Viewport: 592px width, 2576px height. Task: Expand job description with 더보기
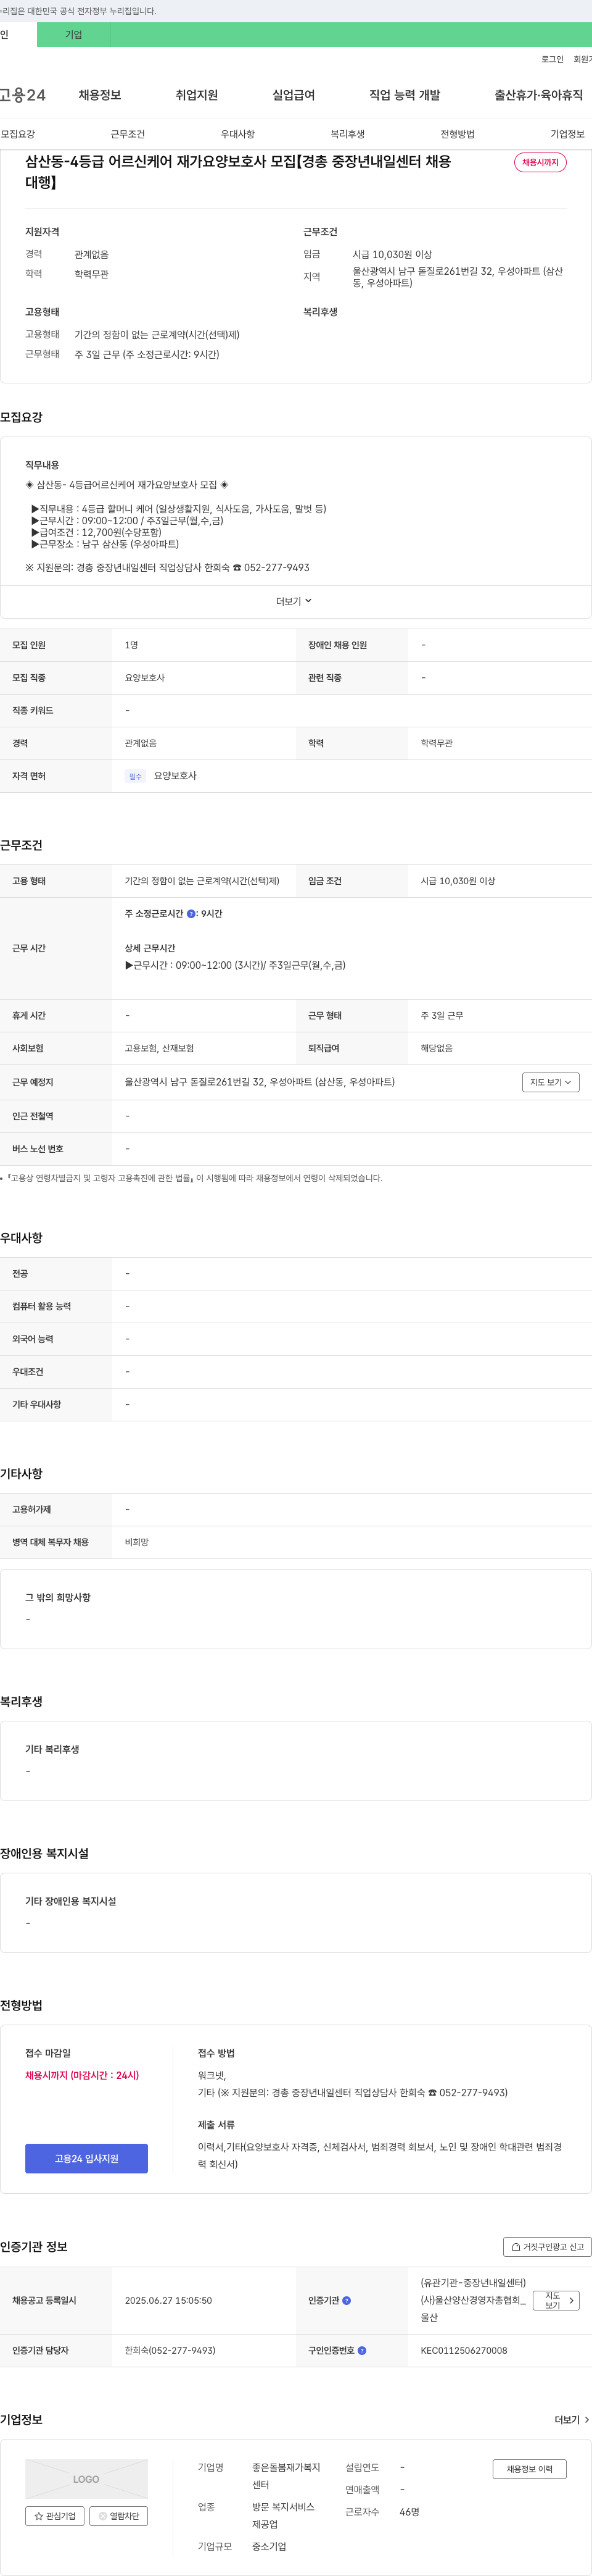[295, 601]
